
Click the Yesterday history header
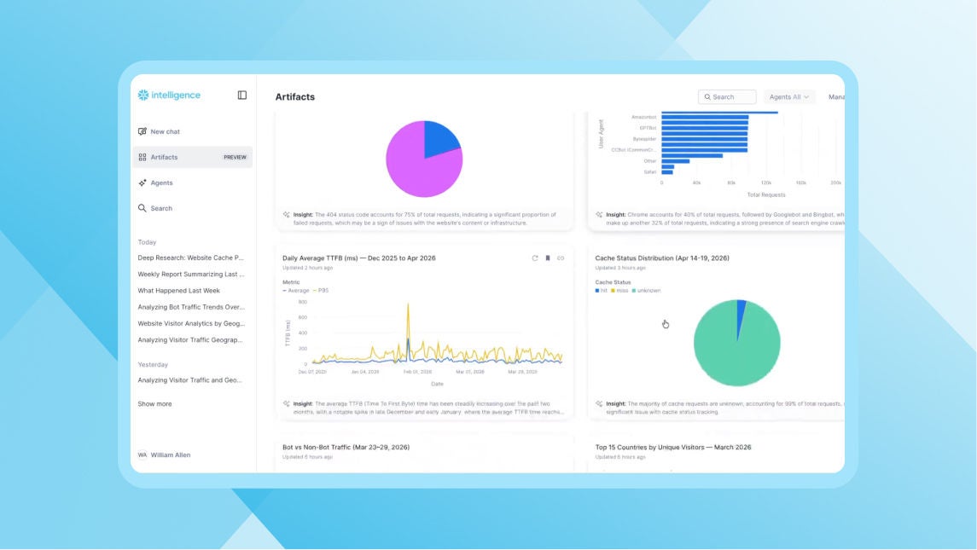pyautogui.click(x=153, y=364)
